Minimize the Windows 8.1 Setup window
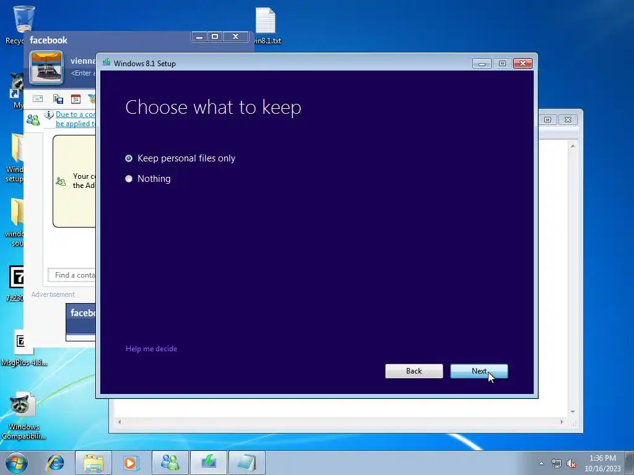Image resolution: width=634 pixels, height=475 pixels. 482,64
